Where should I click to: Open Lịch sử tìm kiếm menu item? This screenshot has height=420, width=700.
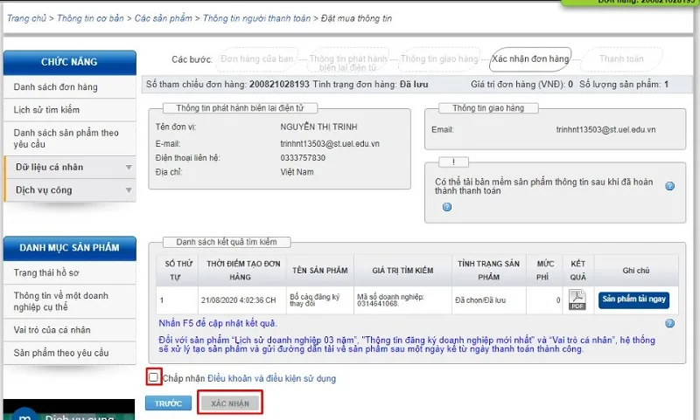(x=70, y=109)
